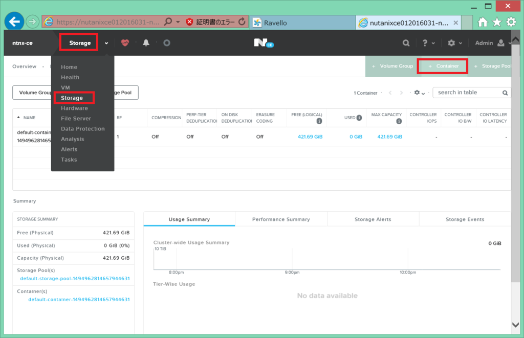Open the default-container summary link
Screen dimensions: 524x338
pyautogui.click(x=79, y=300)
